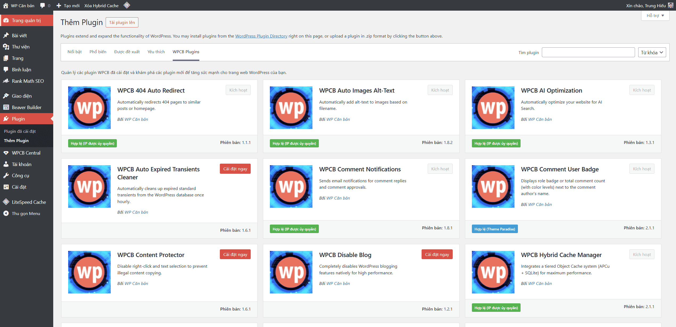Click the Beaver Builder icon
This screenshot has height=327, width=676.
pos(6,107)
